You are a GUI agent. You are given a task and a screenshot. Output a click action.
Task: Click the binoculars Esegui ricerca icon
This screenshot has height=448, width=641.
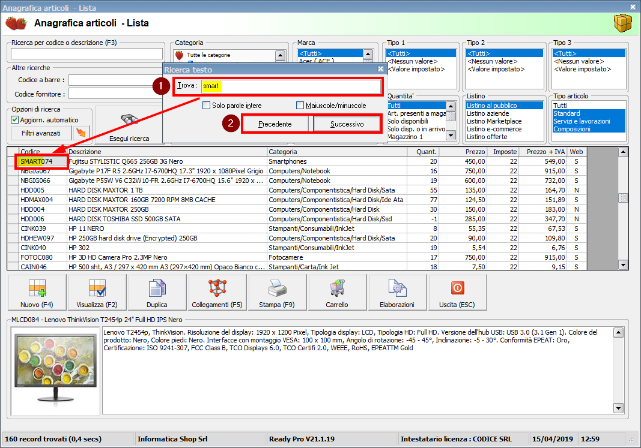(x=129, y=119)
